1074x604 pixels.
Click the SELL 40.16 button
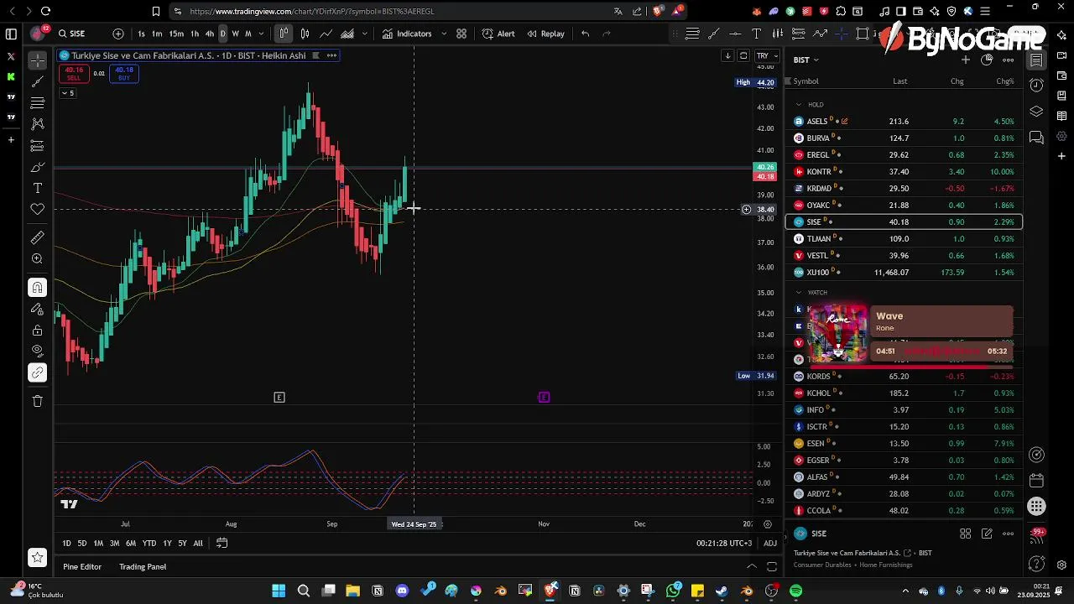click(74, 74)
